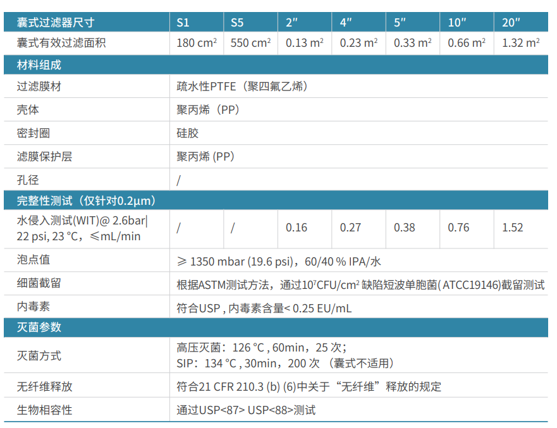Select the S1 column header
The height and width of the screenshot is (428, 557).
(183, 23)
